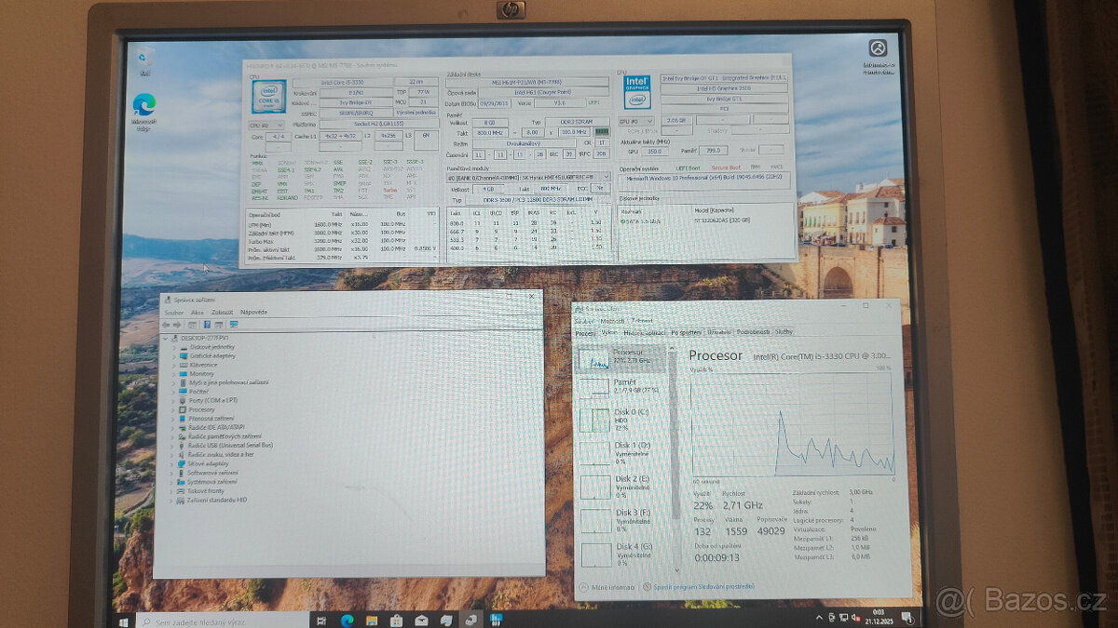Image resolution: width=1118 pixels, height=628 pixels.
Task: Open File Explorer from the taskbar
Action: 372,619
